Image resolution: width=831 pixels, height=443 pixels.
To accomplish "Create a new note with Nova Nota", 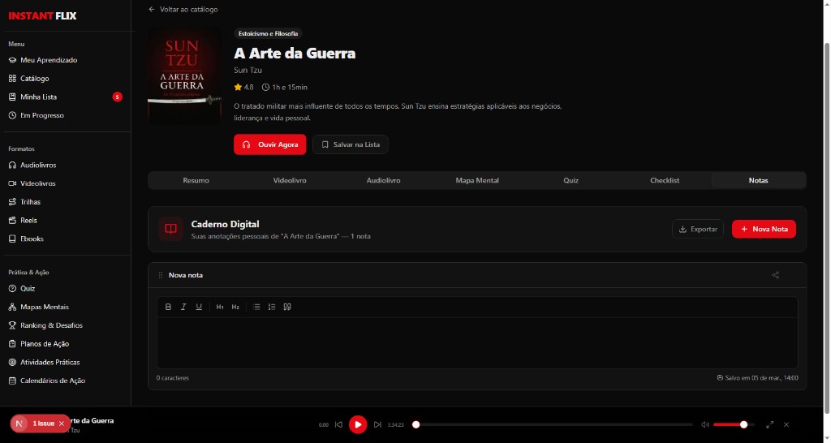I will tap(764, 229).
